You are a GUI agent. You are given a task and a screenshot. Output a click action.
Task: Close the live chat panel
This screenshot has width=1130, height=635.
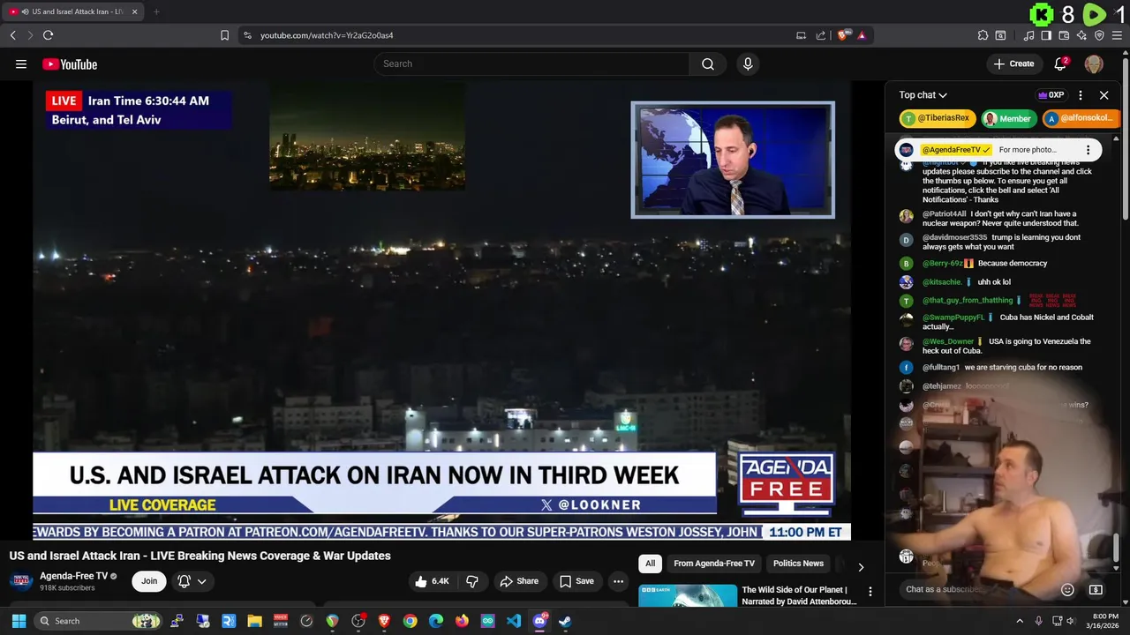tap(1104, 94)
